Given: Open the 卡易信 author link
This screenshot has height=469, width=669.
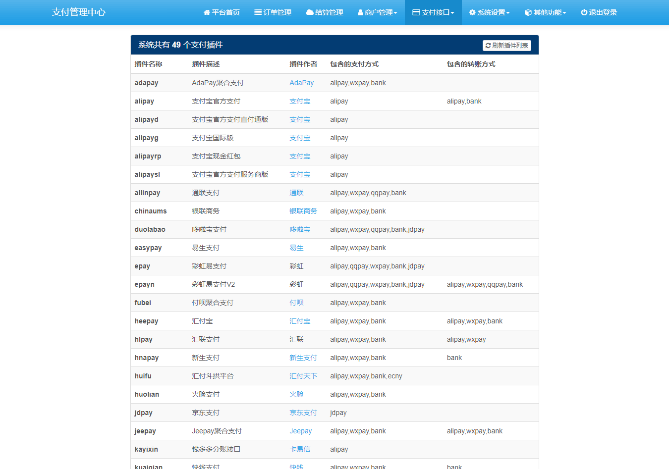Looking at the screenshot, I should 300,449.
